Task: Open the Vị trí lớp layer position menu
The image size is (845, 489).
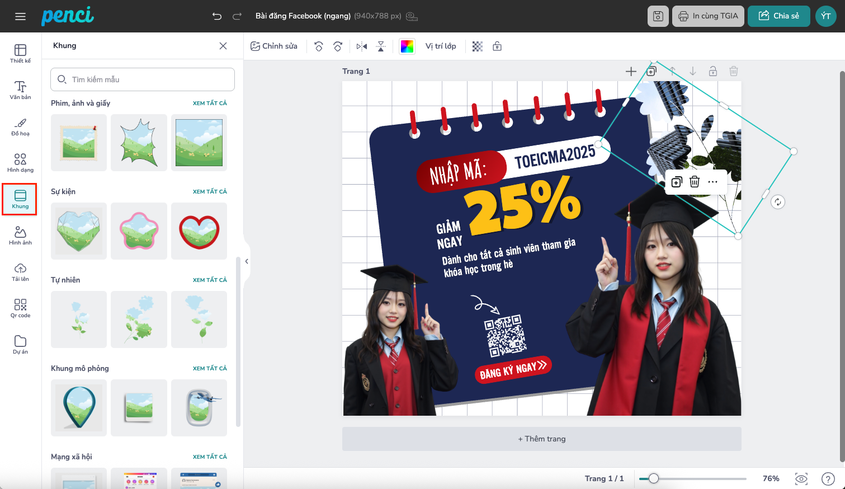Action: [440, 46]
